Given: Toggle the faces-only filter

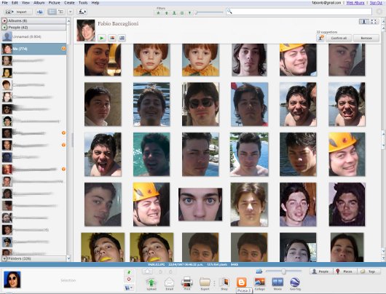Looking at the screenshot, I should point(174,13).
